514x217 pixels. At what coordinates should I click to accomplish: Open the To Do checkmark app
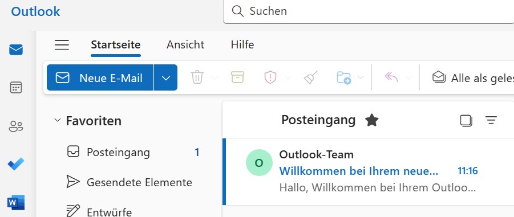(16, 164)
